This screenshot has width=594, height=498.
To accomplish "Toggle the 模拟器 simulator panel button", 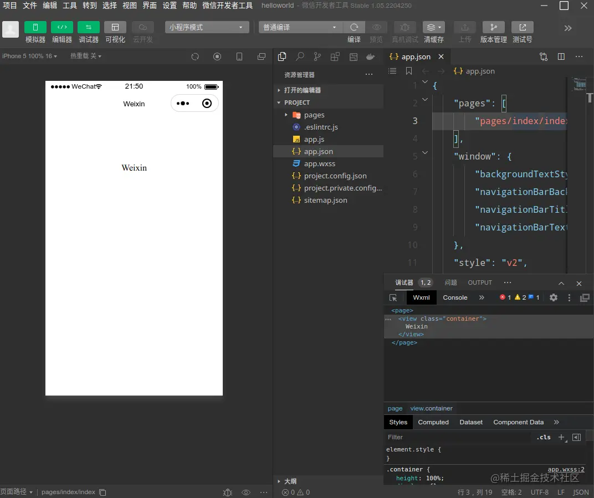I will pos(35,27).
